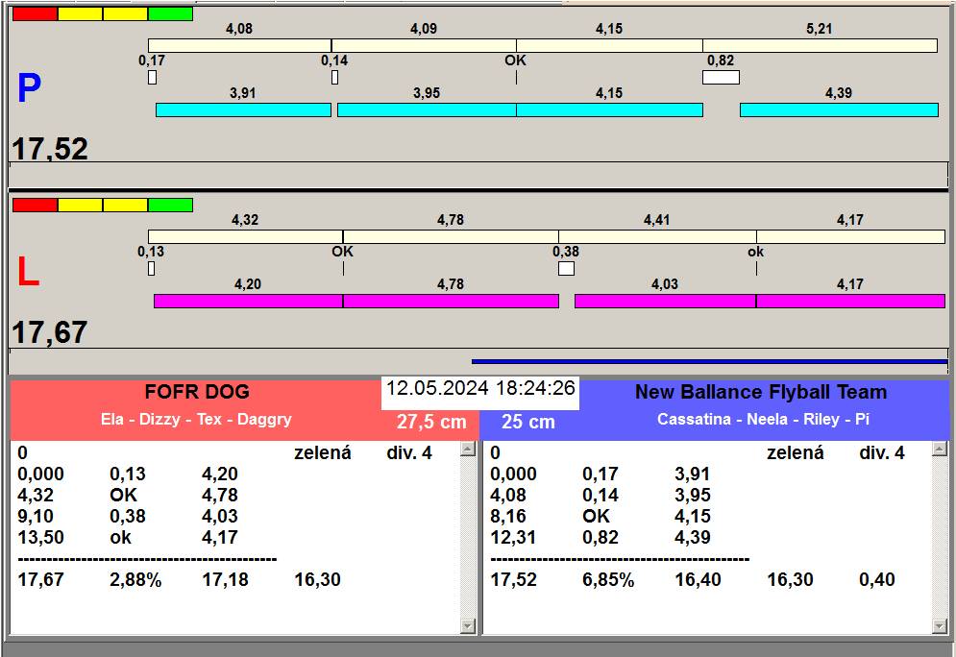The height and width of the screenshot is (657, 956).
Task: Select the green start light in lane P
Action: pos(171,14)
